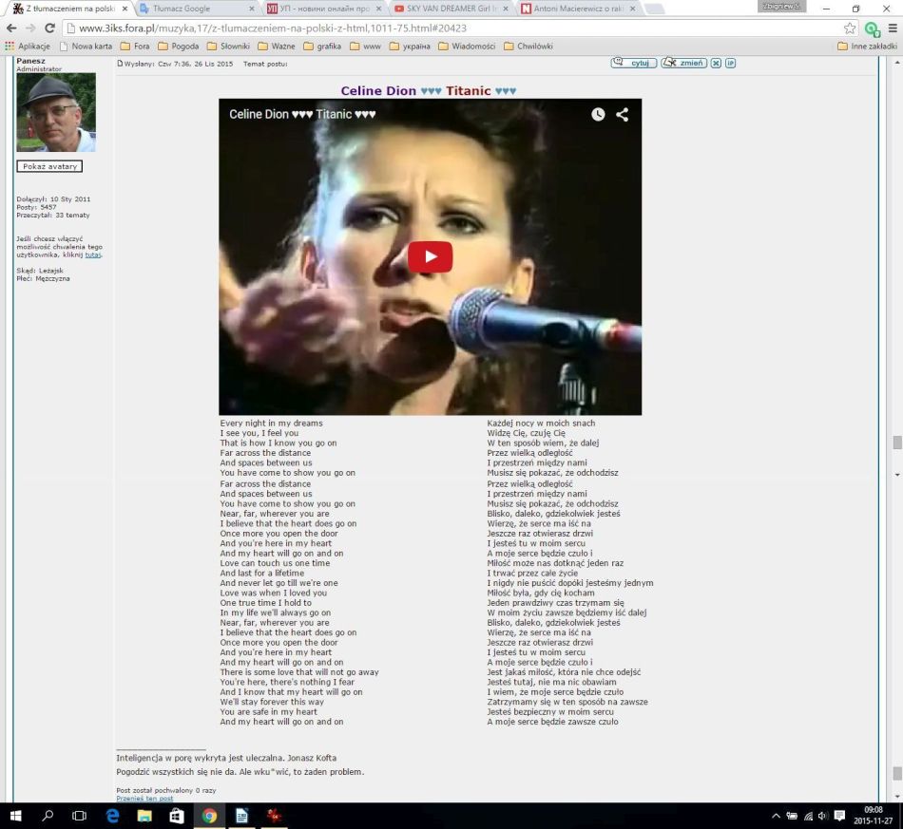903x829 pixels.
Task: Open the україна bookmarks folder
Action: coord(410,46)
